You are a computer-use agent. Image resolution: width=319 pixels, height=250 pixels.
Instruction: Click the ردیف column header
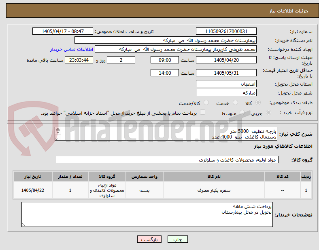(306, 176)
